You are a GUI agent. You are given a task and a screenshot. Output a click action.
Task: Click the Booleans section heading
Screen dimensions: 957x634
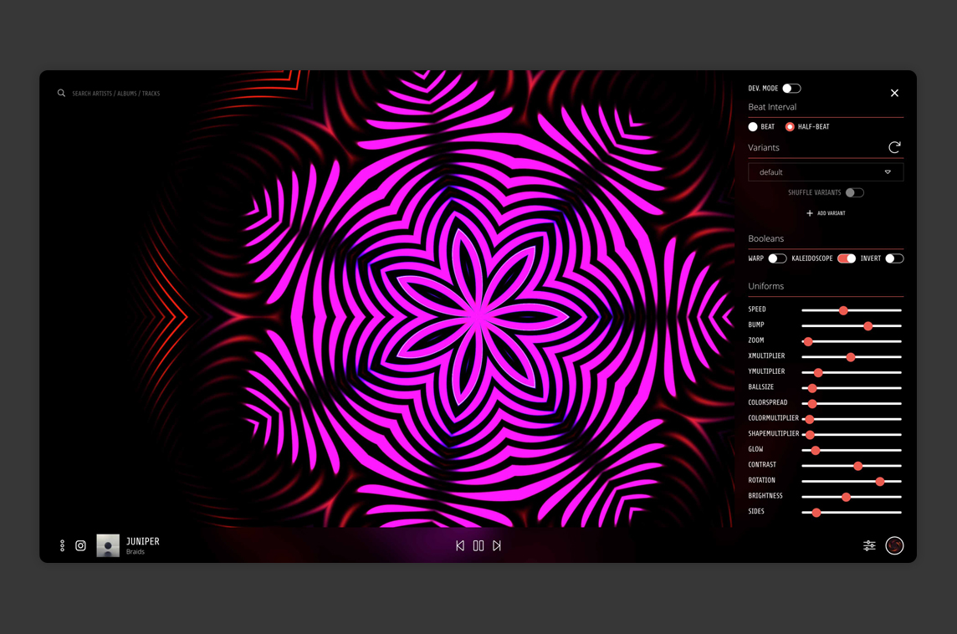[766, 238]
